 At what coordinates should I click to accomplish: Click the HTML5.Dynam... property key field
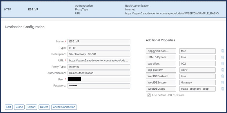click(161, 57)
